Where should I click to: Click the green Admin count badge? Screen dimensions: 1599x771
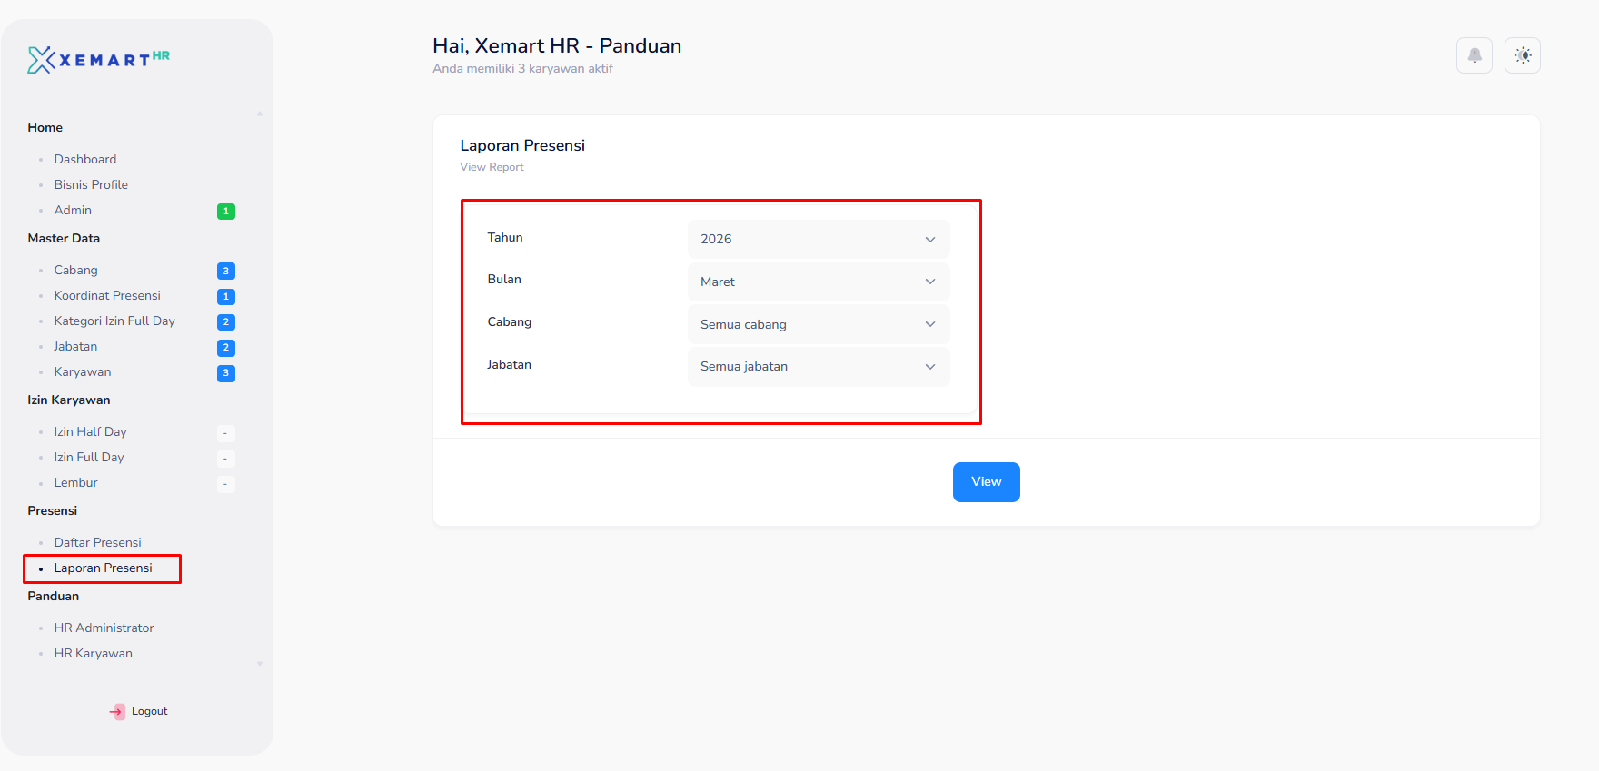click(226, 212)
